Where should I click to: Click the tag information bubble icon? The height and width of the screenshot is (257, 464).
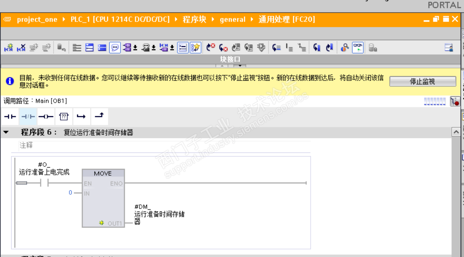click(x=145, y=48)
